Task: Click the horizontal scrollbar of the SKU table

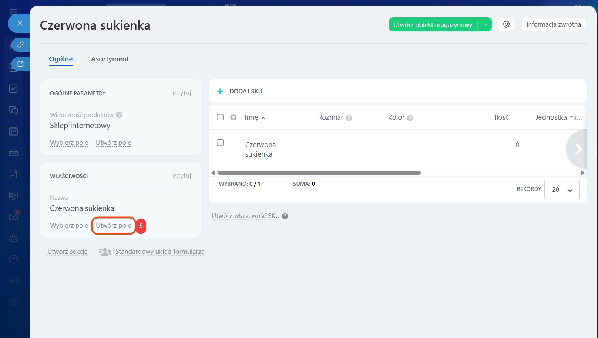Action: point(319,173)
